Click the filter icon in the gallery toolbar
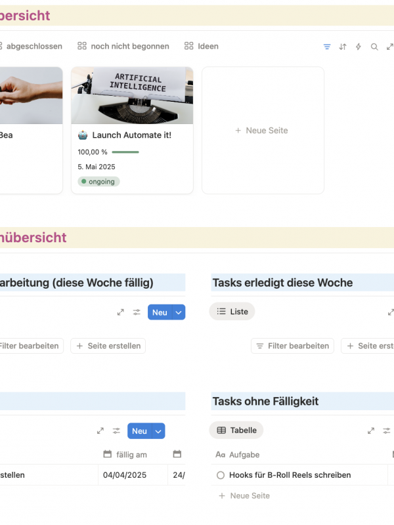394x525 pixels. pyautogui.click(x=327, y=47)
